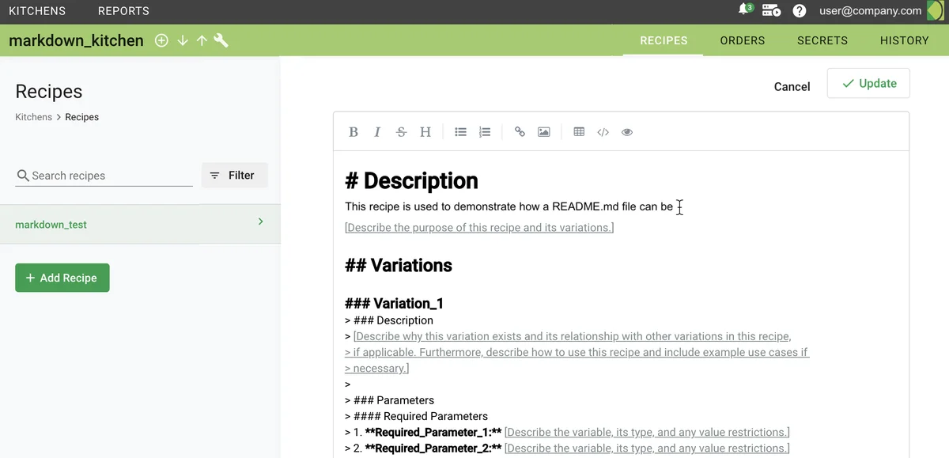
Task: Insert an image in the editor
Action: coord(544,132)
